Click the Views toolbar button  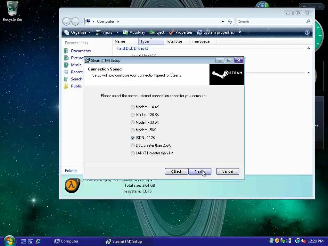point(104,32)
